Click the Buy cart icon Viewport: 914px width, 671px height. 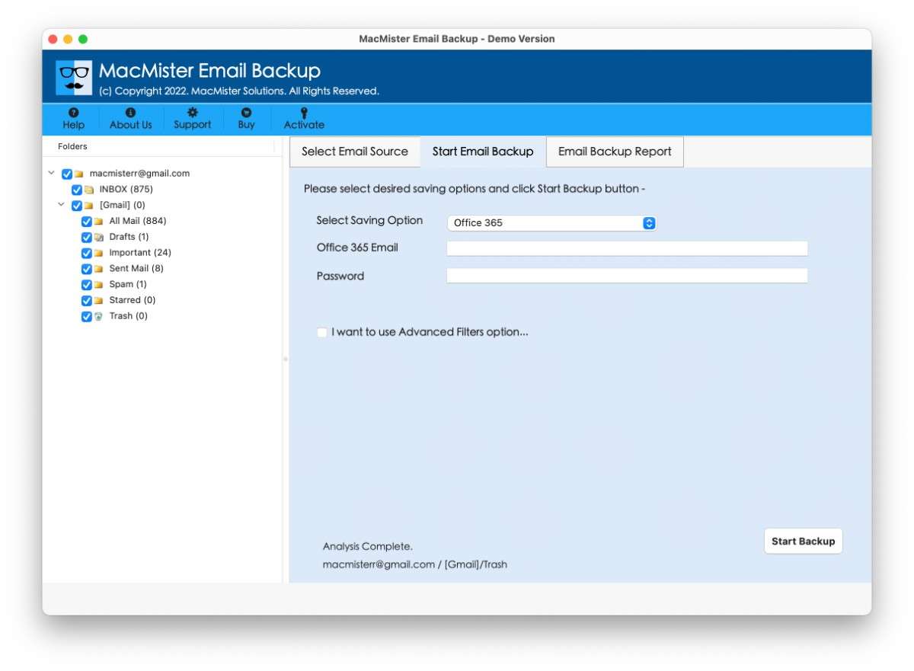pyautogui.click(x=246, y=112)
